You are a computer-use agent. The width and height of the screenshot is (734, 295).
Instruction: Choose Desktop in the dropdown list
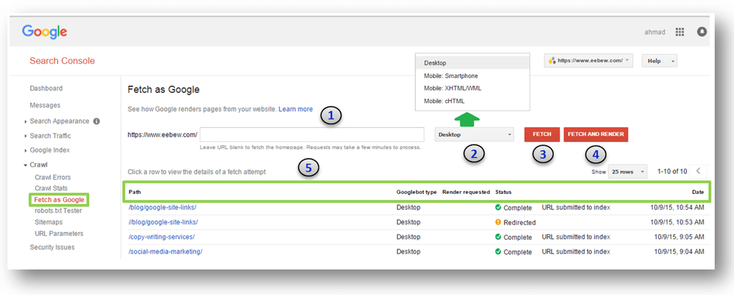(472, 63)
